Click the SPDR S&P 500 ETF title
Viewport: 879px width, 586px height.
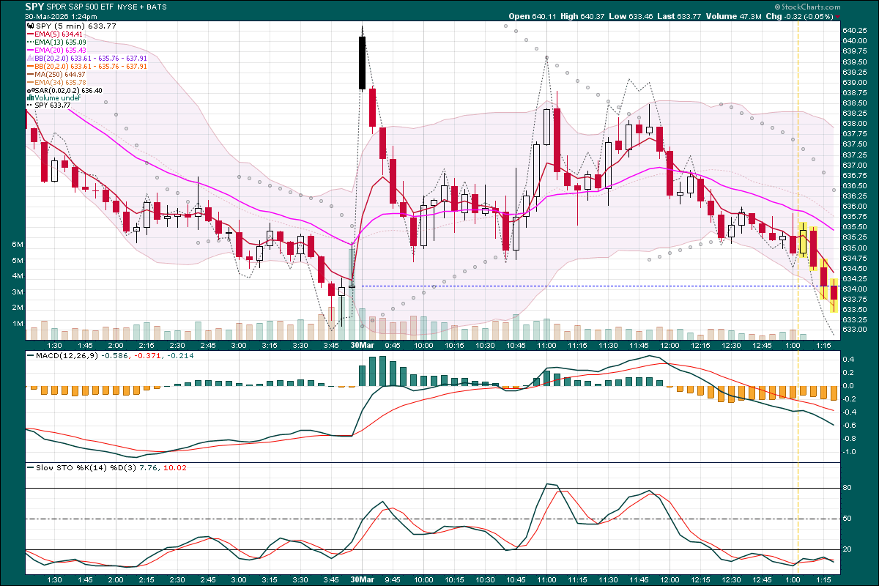(x=81, y=7)
